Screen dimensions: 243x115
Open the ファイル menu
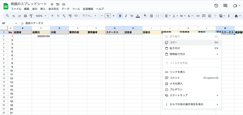click(x=16, y=9)
